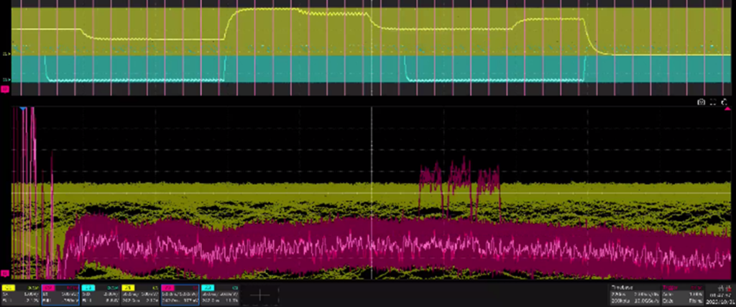Screen dimensions: 736x307
Task: Click the fullscreen expand icon beside the camera
Action: point(713,103)
